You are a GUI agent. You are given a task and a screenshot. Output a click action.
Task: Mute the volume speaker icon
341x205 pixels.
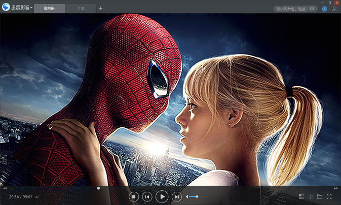pyautogui.click(x=187, y=196)
